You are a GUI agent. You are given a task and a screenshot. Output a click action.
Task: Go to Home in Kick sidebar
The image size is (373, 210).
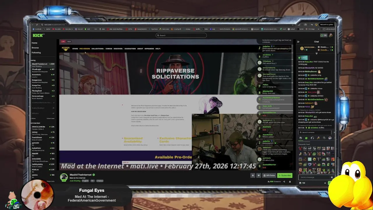point(34,43)
